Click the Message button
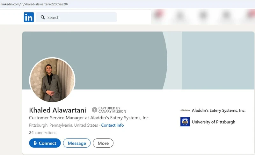Viewport: 255px width, 155px height. coord(77,143)
